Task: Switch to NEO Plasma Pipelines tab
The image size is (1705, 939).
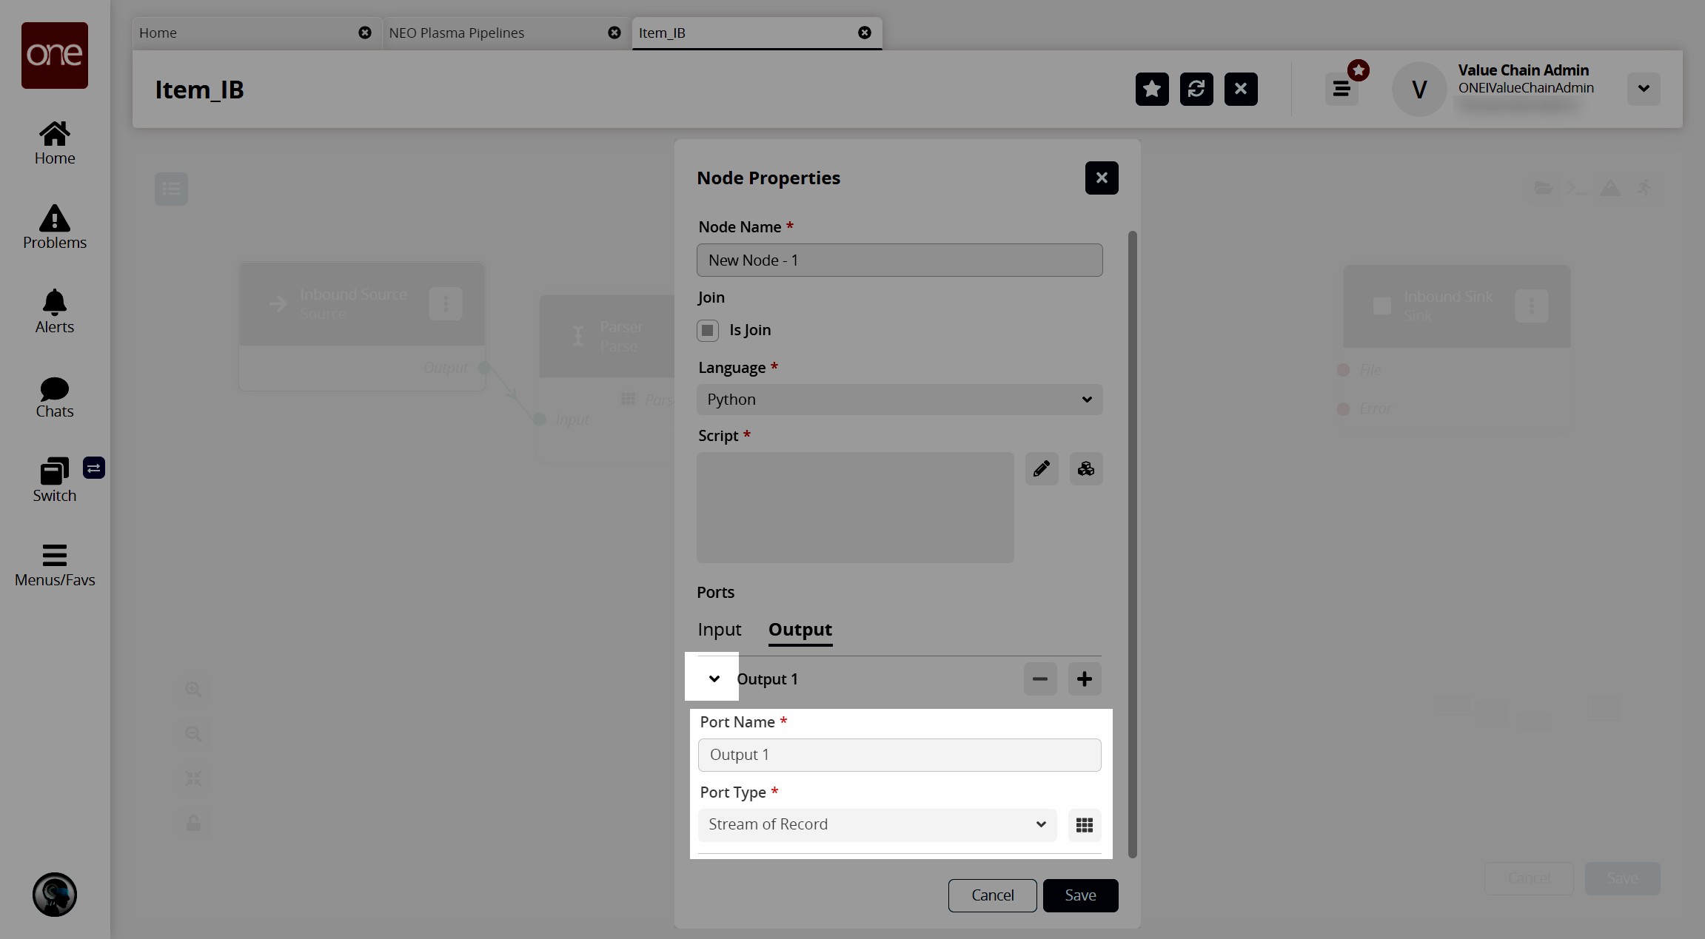Action: pyautogui.click(x=456, y=33)
